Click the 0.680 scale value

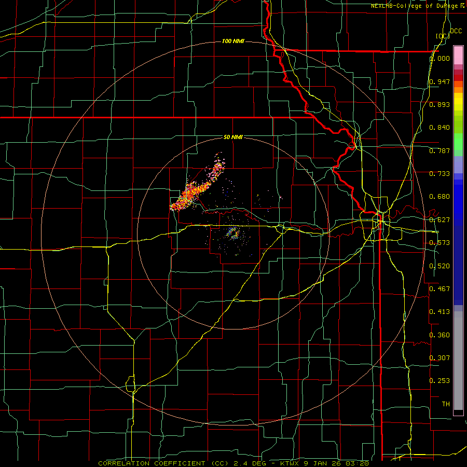[439, 197]
